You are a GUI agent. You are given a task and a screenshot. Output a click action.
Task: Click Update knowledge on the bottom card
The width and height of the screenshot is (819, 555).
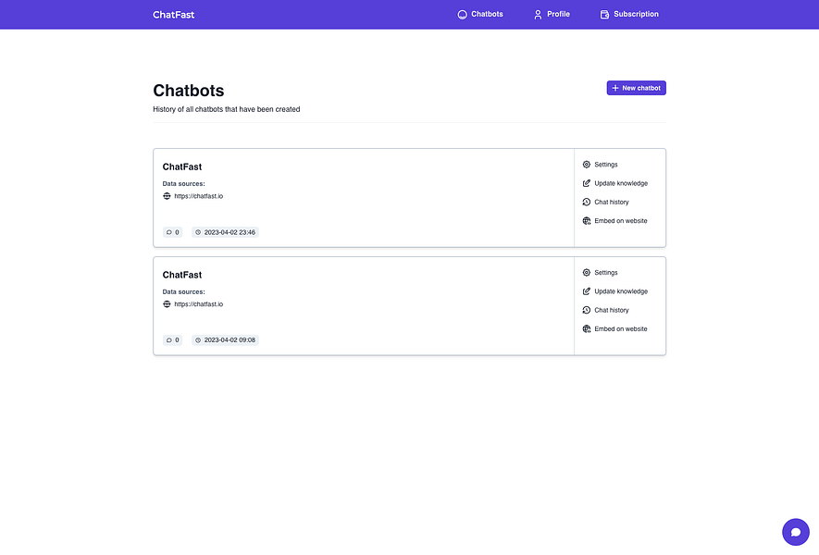point(619,290)
